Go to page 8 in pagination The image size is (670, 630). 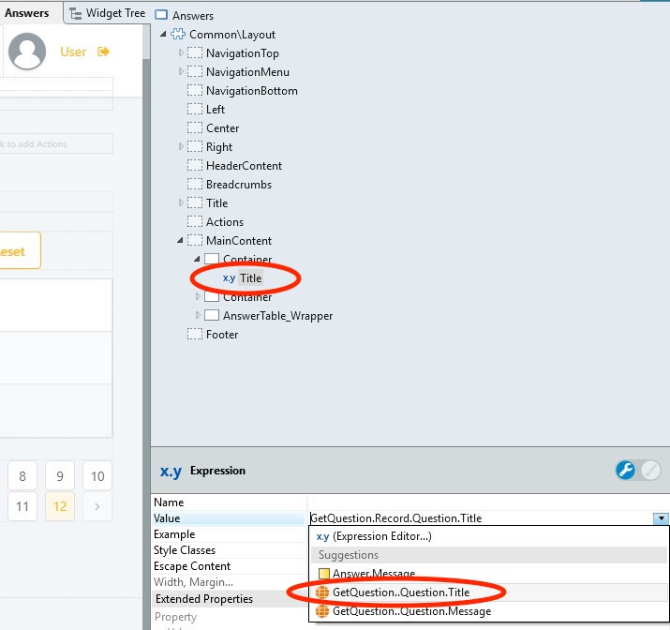[22, 475]
